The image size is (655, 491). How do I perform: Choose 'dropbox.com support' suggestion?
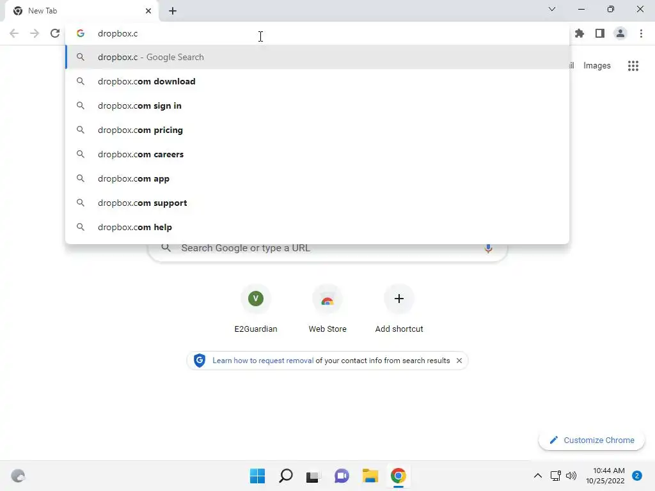(317, 203)
